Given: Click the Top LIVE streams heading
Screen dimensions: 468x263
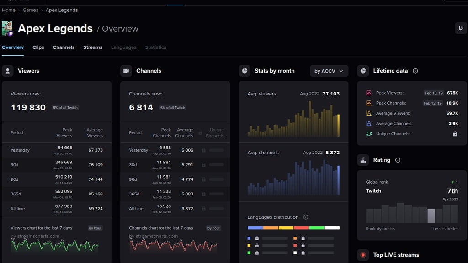Looking at the screenshot, I should 396,255.
